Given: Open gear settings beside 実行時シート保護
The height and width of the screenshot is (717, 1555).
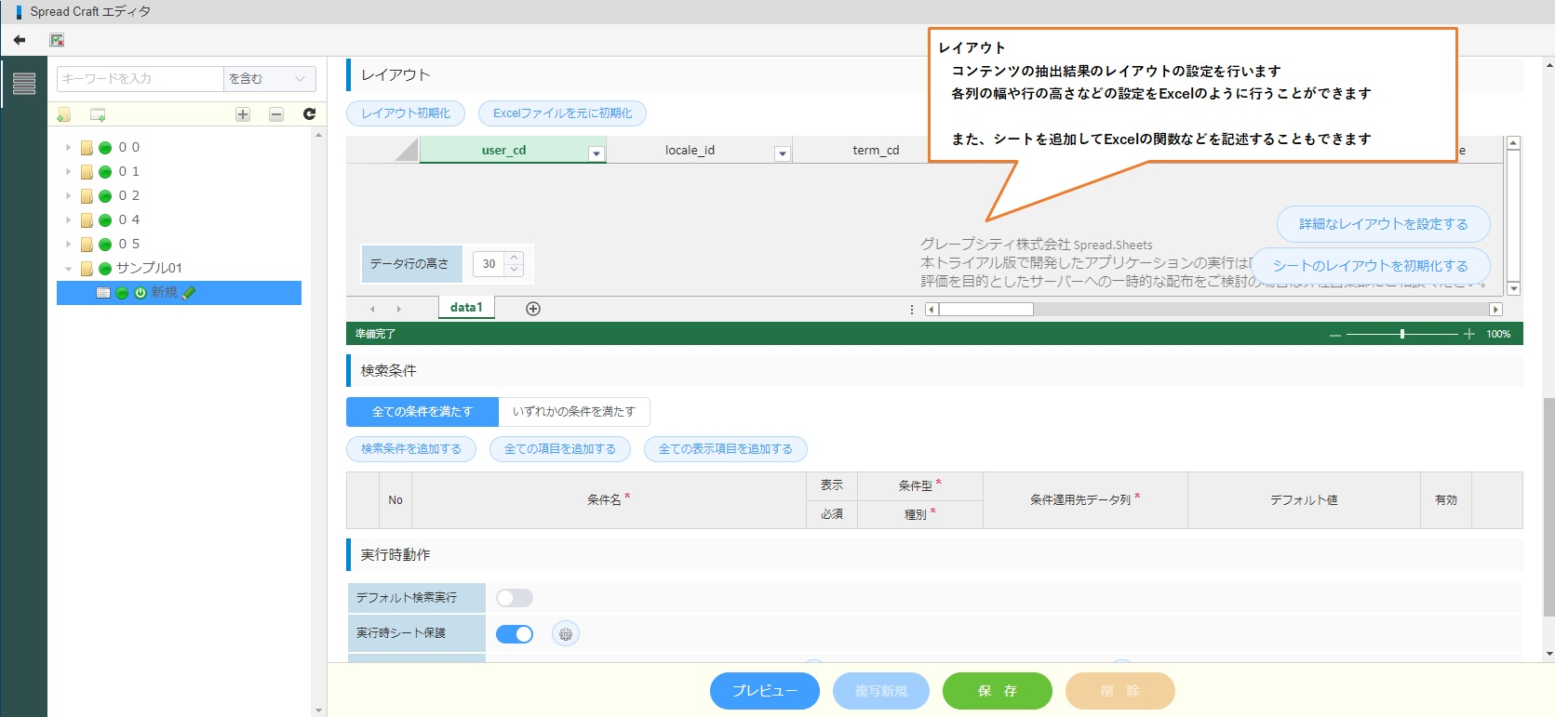Looking at the screenshot, I should [565, 634].
